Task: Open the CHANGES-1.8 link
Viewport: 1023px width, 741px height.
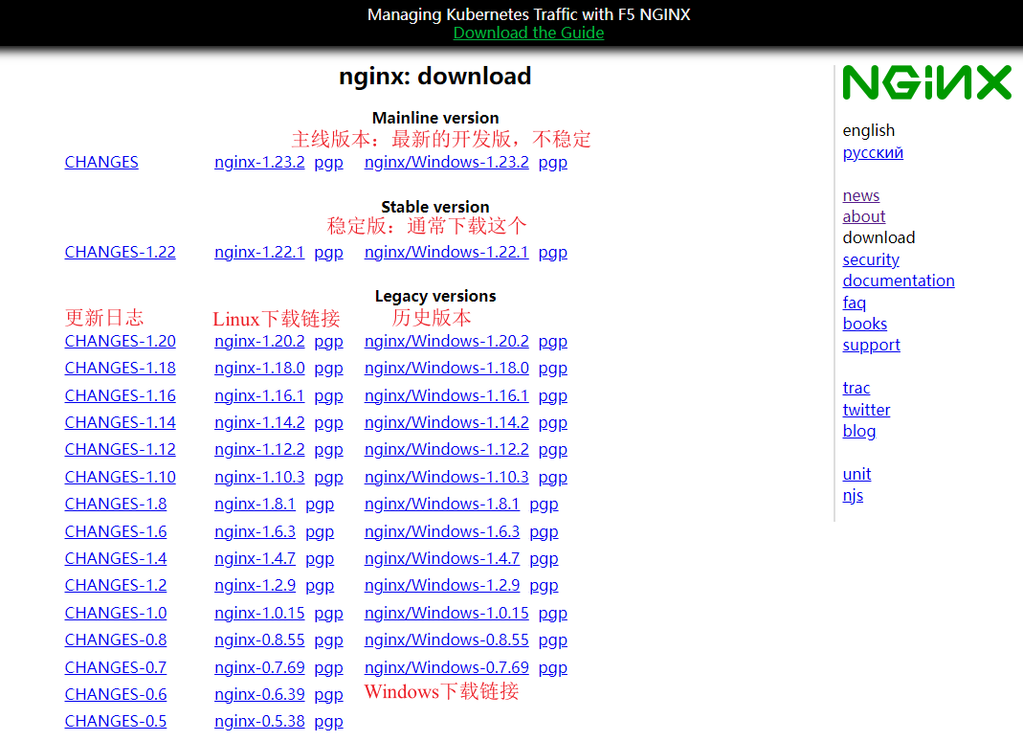Action: (116, 504)
